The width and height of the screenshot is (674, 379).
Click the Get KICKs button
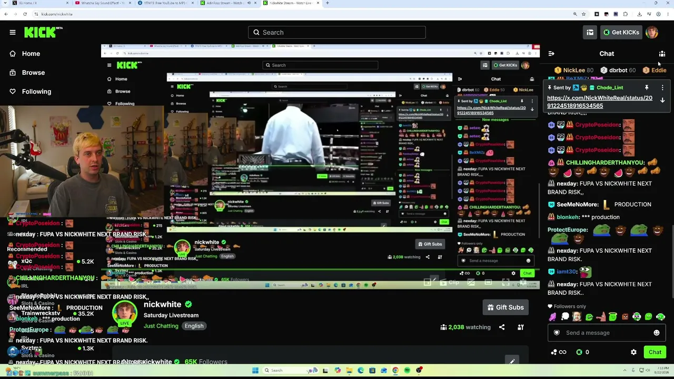(621, 33)
